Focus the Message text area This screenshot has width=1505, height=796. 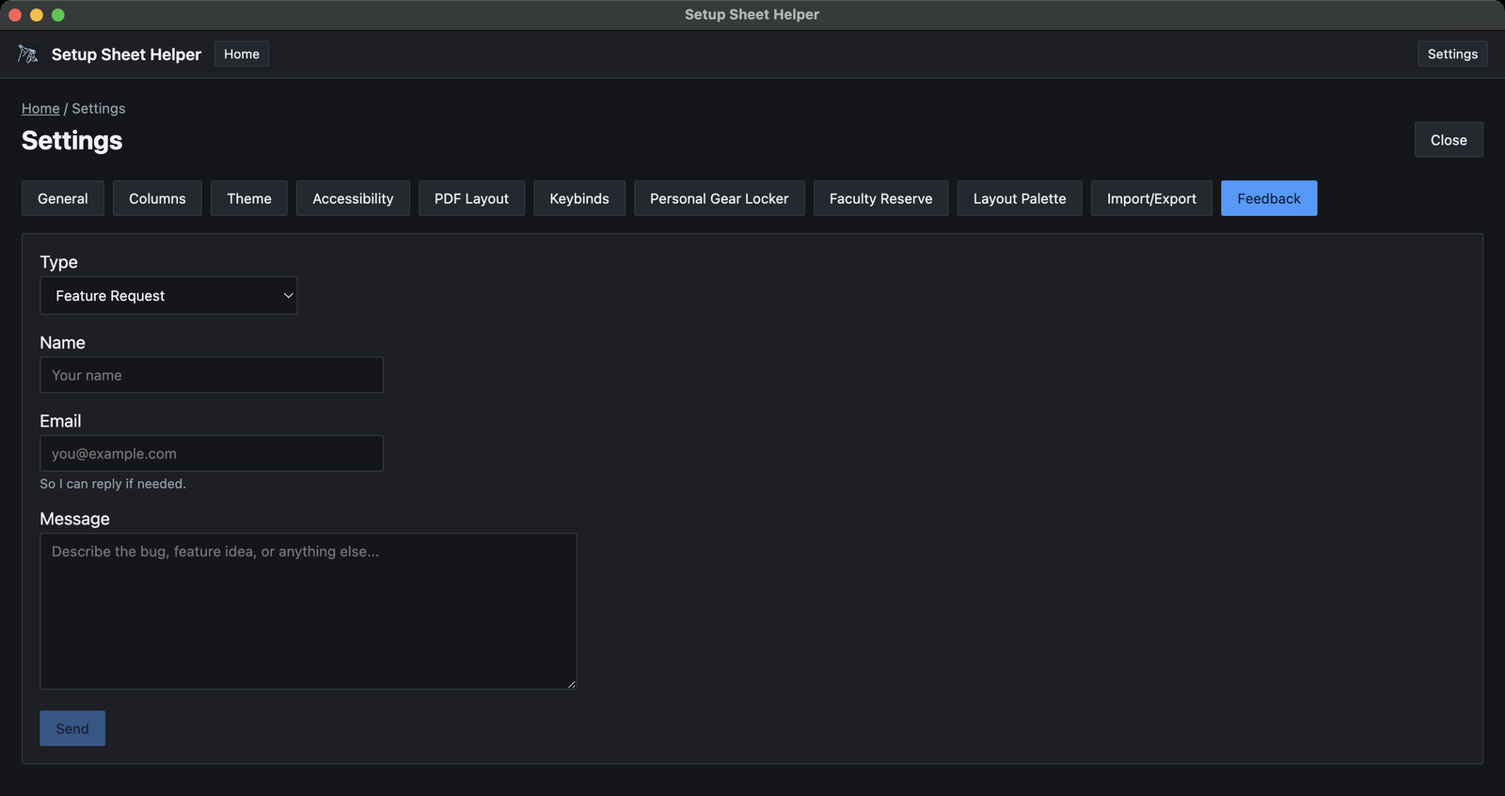pyautogui.click(x=309, y=611)
